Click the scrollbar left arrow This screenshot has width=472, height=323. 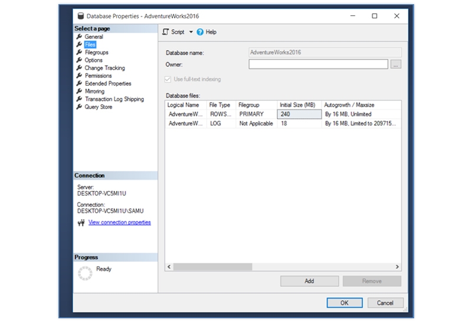click(169, 267)
